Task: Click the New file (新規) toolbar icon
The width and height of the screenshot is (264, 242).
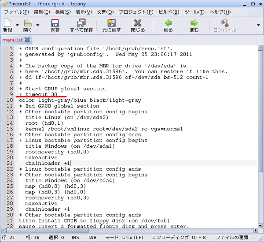Action: tap(7, 23)
